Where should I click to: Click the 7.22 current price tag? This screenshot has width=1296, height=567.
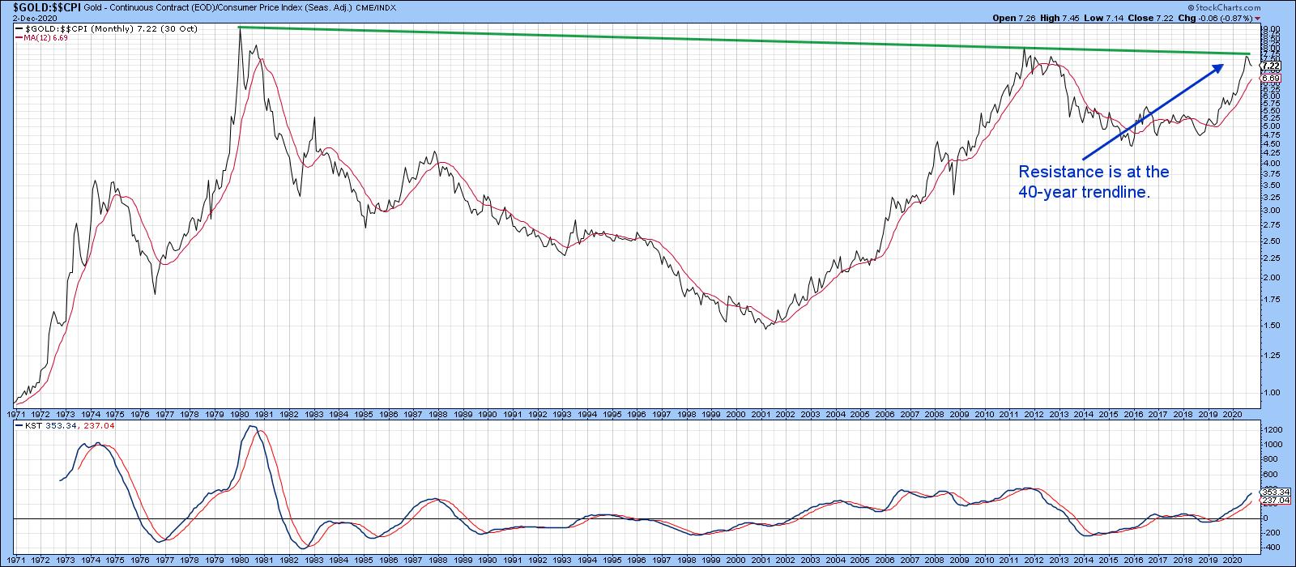(x=1253, y=66)
